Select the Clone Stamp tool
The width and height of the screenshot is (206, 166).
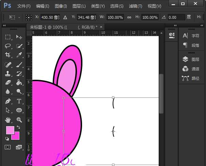pyautogui.click(x=8, y=73)
